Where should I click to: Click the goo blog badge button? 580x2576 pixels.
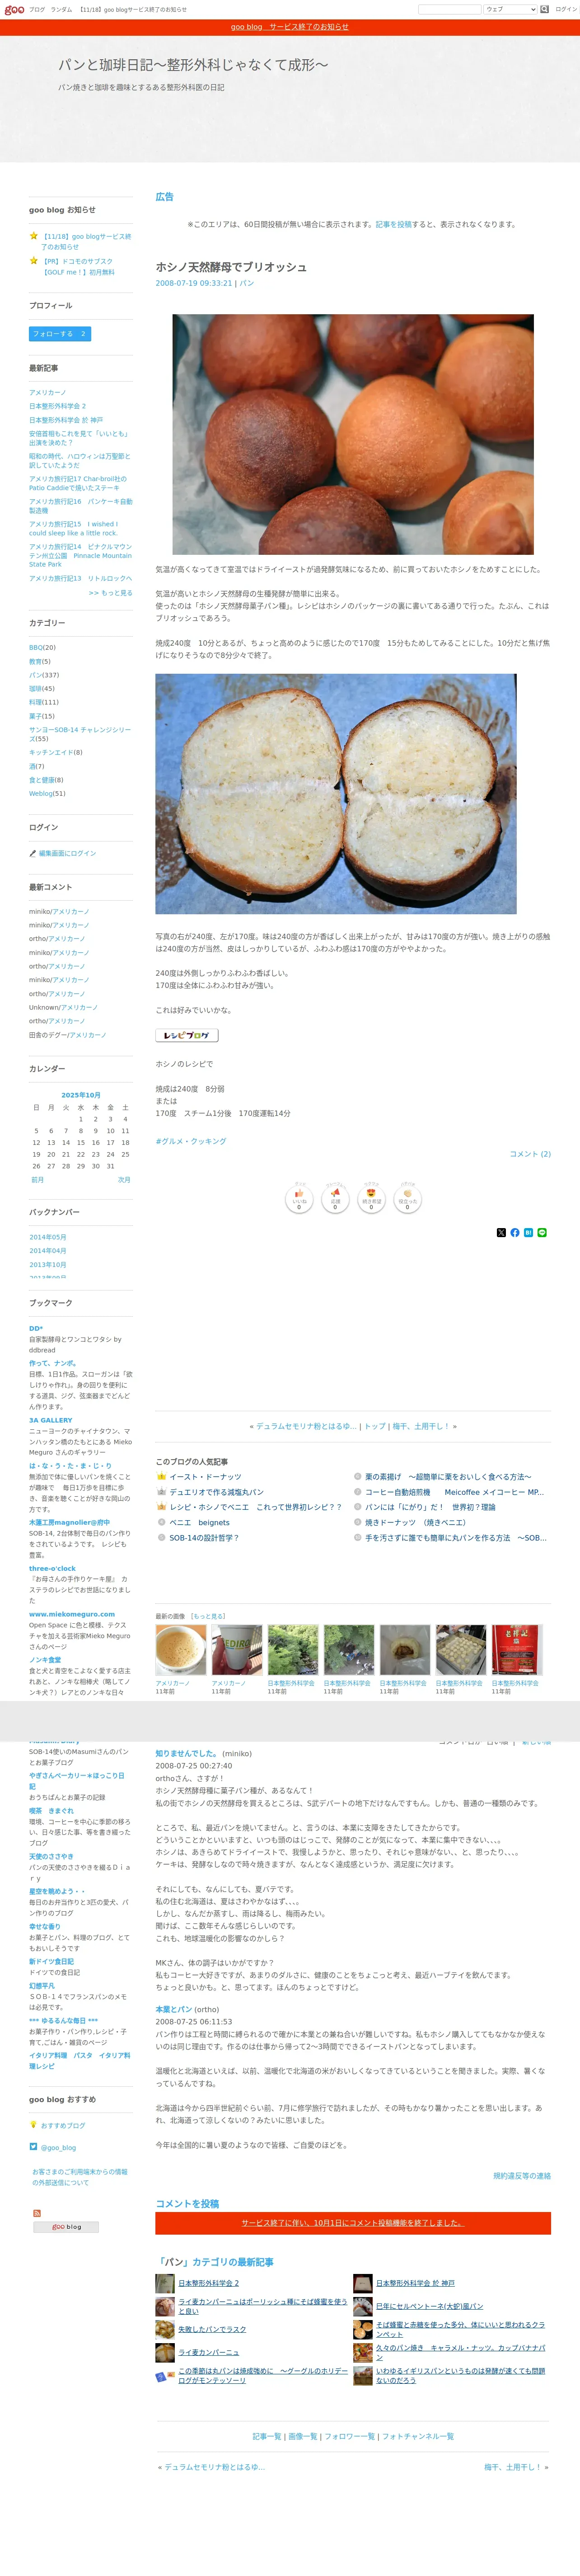(x=66, y=2226)
